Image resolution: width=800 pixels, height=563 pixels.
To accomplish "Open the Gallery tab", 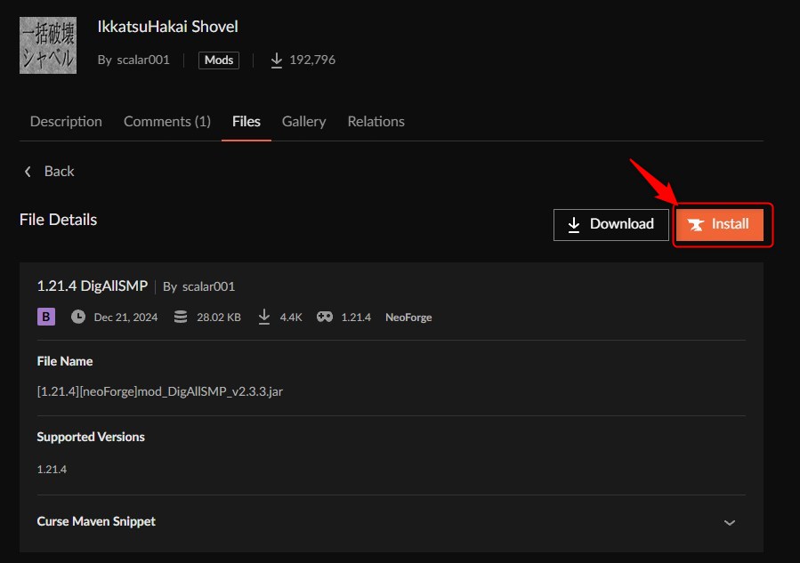I will 303,121.
